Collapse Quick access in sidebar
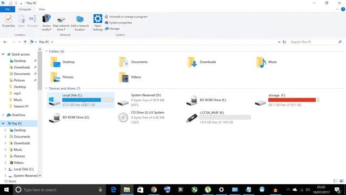 click(3, 54)
